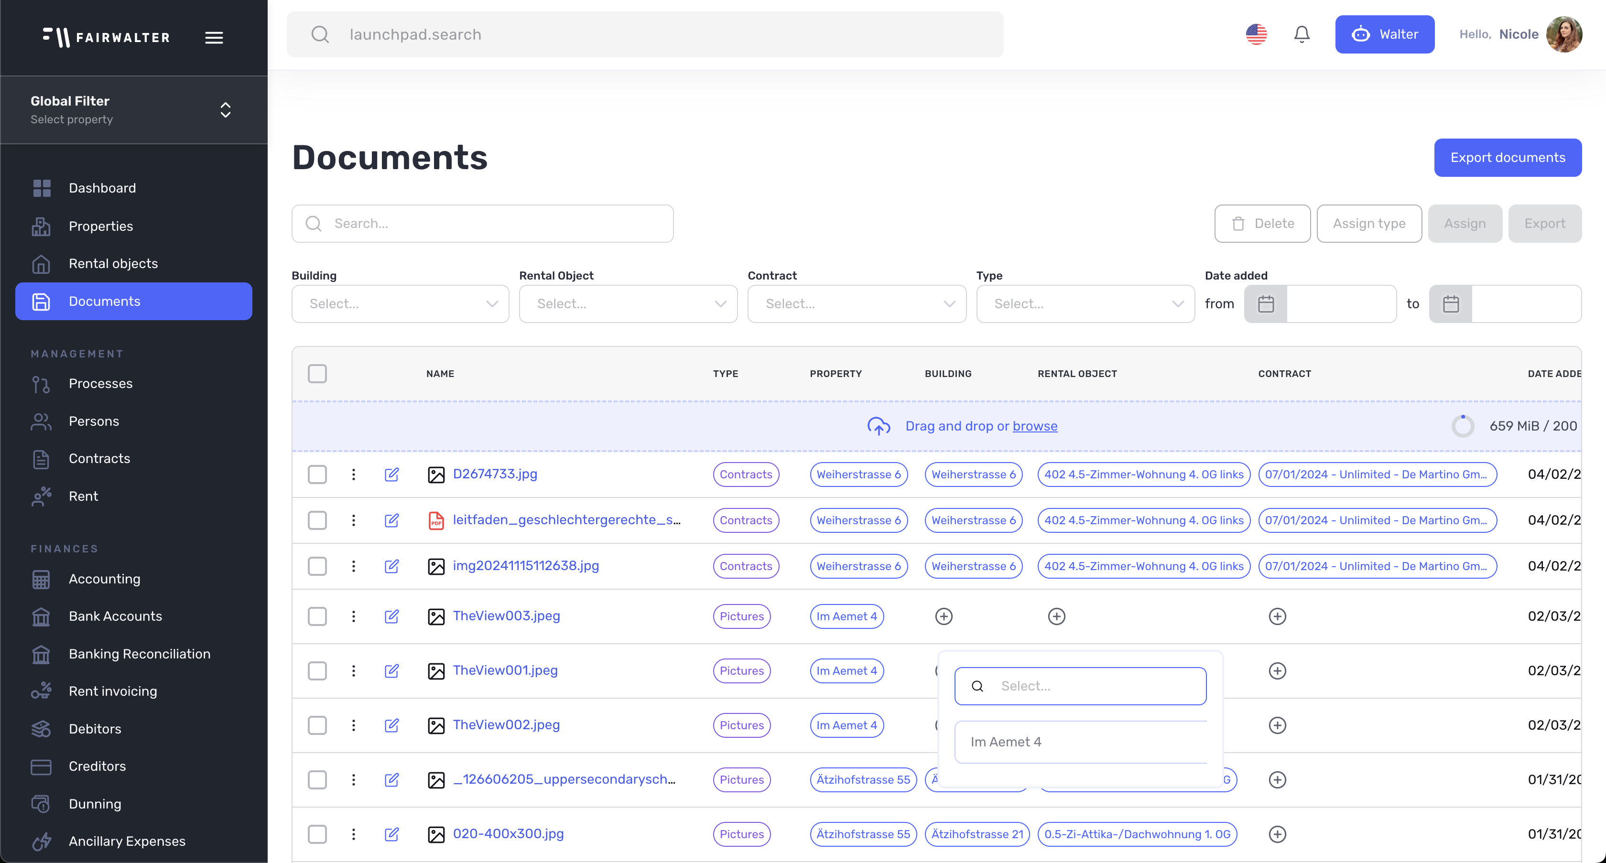Open the notifications bell
Image resolution: width=1606 pixels, height=863 pixels.
[x=1302, y=34]
